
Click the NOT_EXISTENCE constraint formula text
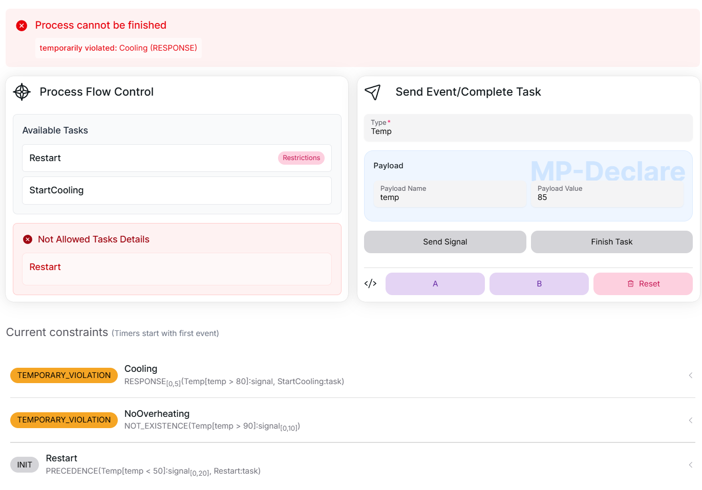coord(212,427)
